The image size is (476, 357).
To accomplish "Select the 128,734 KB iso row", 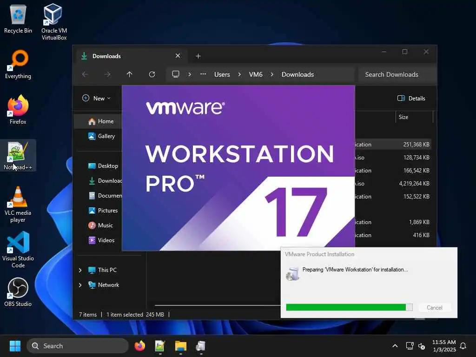I will coord(393,158).
